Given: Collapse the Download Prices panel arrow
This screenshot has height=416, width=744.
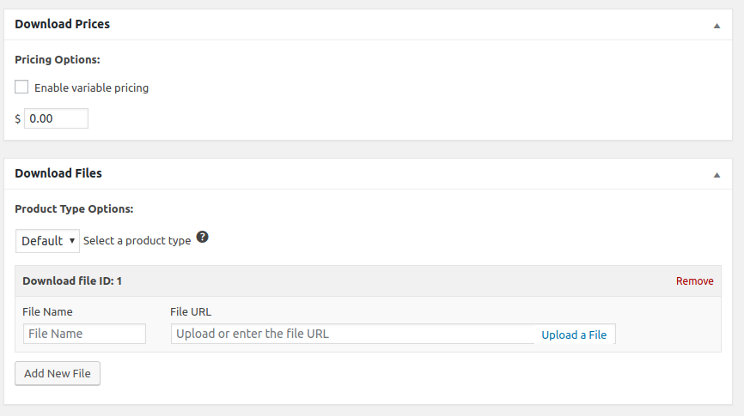Looking at the screenshot, I should pos(717,26).
